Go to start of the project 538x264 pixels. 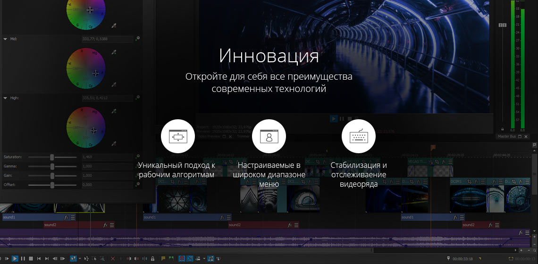pos(39,258)
